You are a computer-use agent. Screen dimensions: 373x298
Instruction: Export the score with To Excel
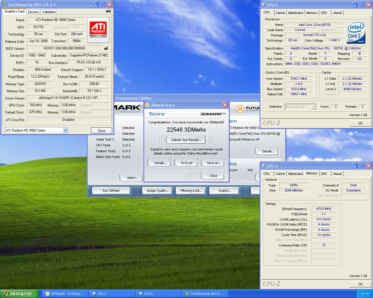pyautogui.click(x=186, y=163)
